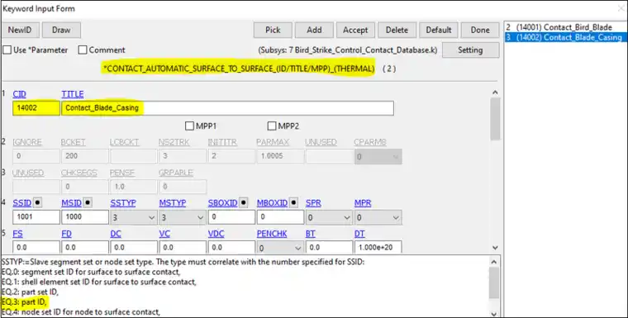
Task: Click the MBOXID label link
Action: point(272,203)
